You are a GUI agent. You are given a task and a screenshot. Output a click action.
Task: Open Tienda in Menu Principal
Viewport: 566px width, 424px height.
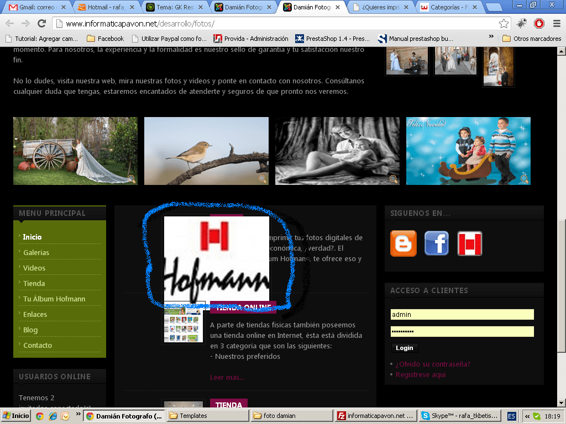(34, 283)
